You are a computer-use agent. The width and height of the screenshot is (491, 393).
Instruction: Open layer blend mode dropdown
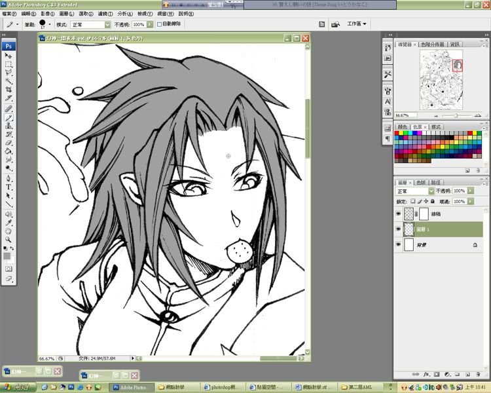(x=431, y=191)
